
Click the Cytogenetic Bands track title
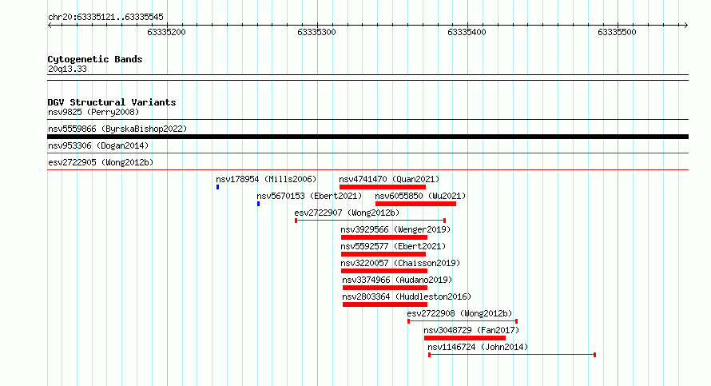pyautogui.click(x=95, y=59)
